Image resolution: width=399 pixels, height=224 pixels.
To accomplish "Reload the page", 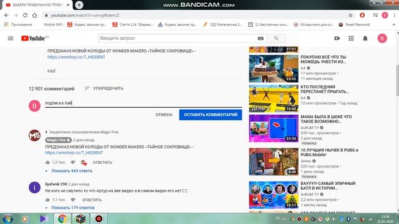I will (x=25, y=15).
